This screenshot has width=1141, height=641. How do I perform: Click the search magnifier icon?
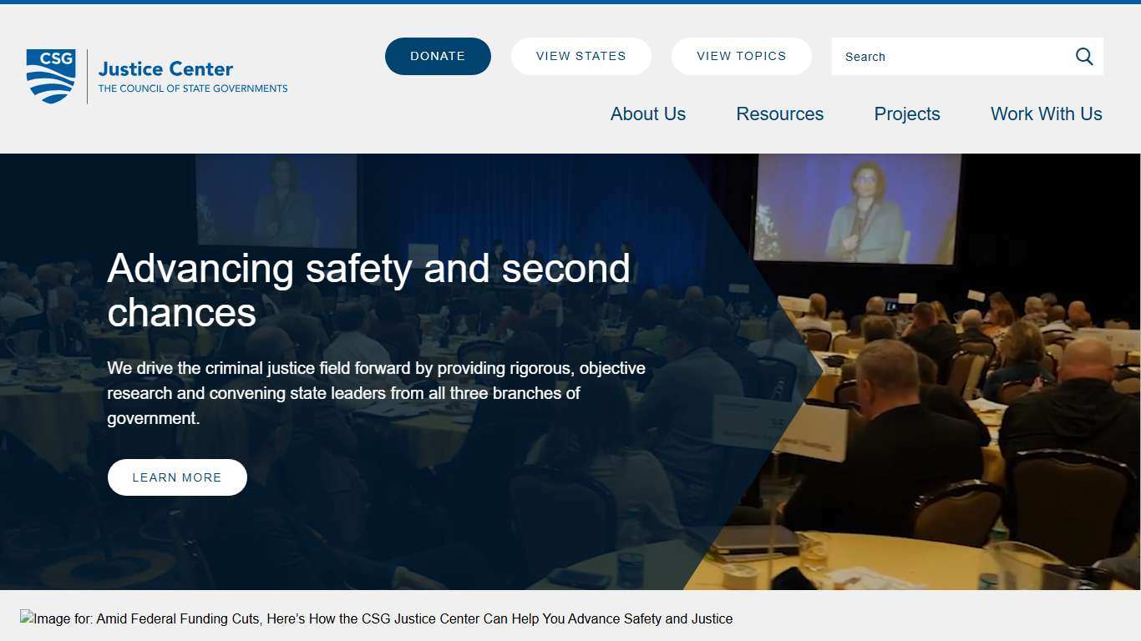(x=1084, y=57)
